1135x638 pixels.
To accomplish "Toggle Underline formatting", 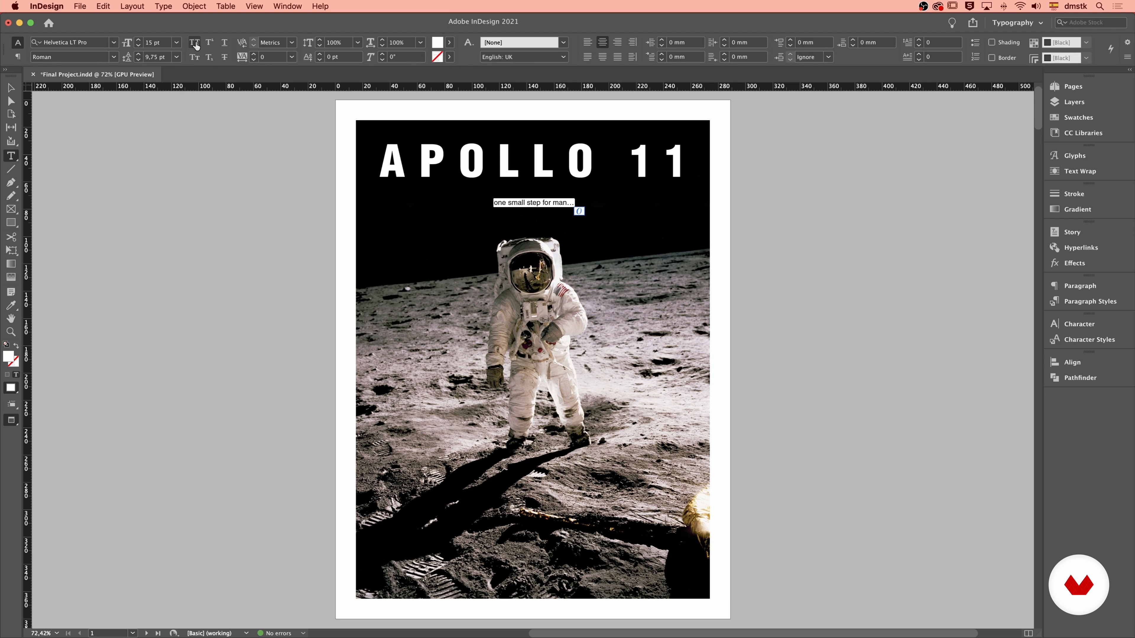I will point(224,42).
